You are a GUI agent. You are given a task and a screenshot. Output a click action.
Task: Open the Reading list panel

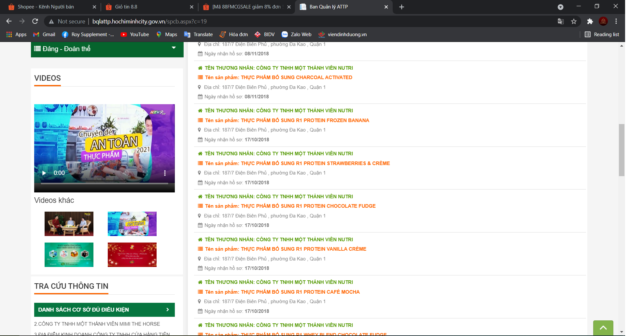[x=602, y=35]
